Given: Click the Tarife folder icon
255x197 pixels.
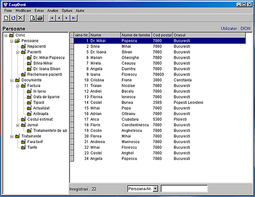Looking at the screenshot, I should (x=23, y=147).
